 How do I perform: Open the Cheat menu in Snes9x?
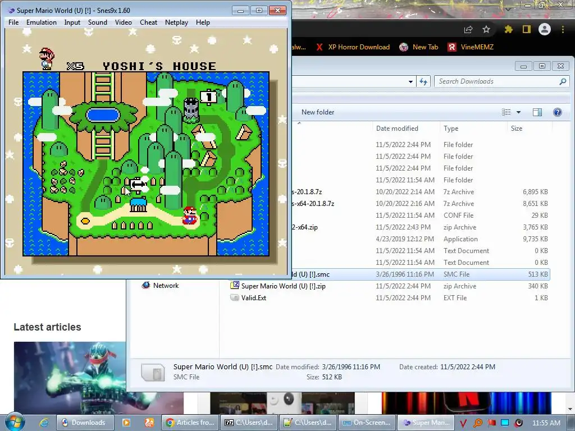click(x=148, y=22)
